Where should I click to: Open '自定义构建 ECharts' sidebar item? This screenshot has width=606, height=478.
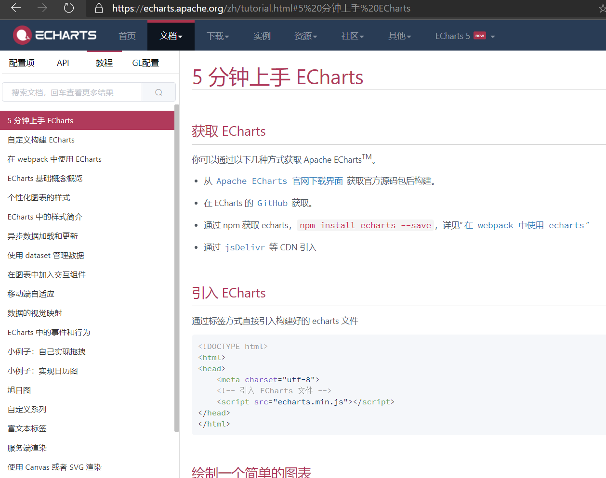tap(87, 140)
